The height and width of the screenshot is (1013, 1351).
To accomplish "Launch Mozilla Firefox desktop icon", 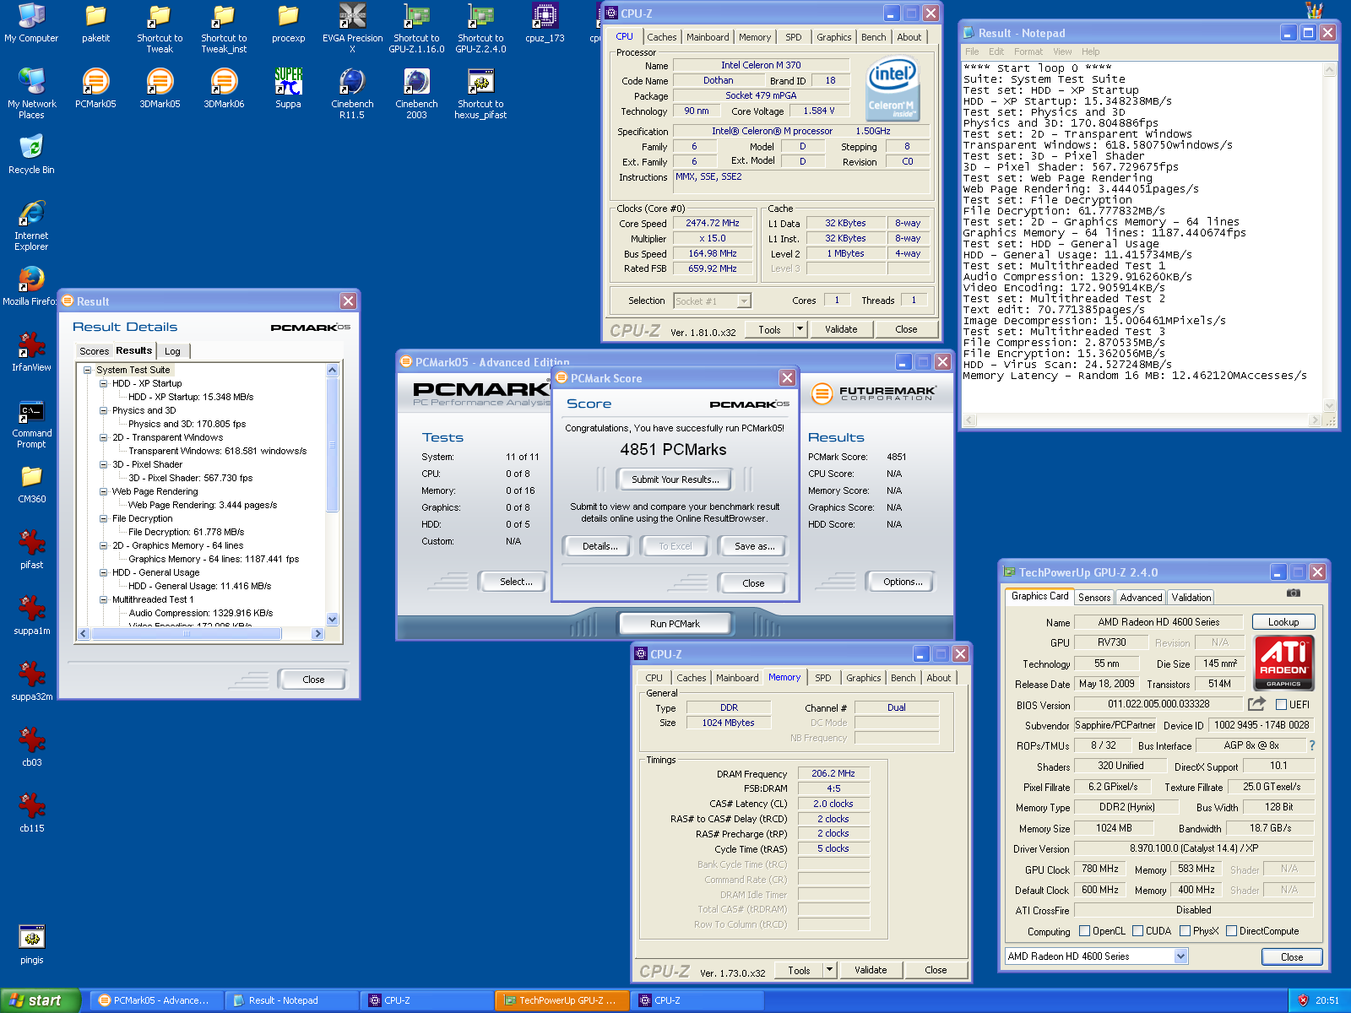I will (x=31, y=286).
